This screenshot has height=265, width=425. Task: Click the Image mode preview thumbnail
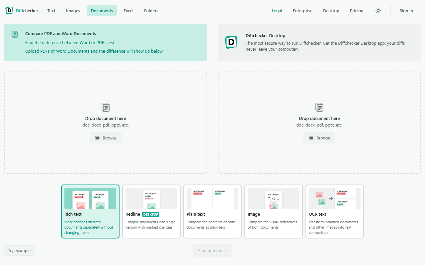pyautogui.click(x=274, y=198)
